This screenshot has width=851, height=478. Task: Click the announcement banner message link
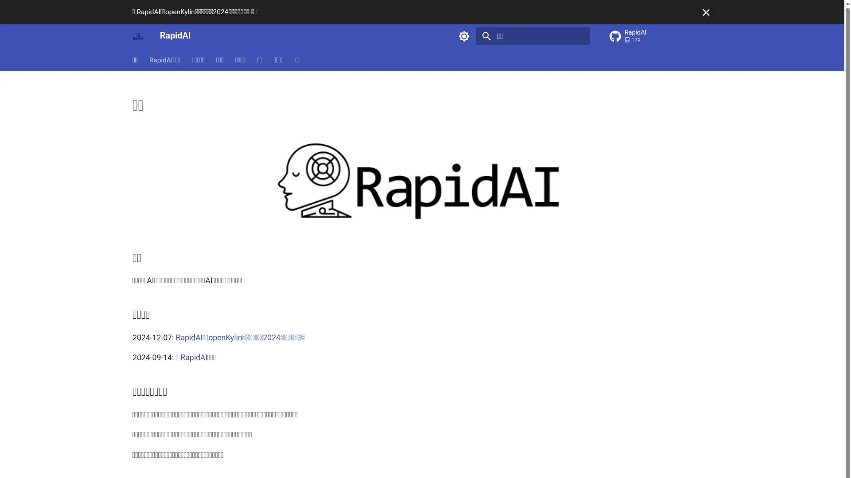coord(195,12)
